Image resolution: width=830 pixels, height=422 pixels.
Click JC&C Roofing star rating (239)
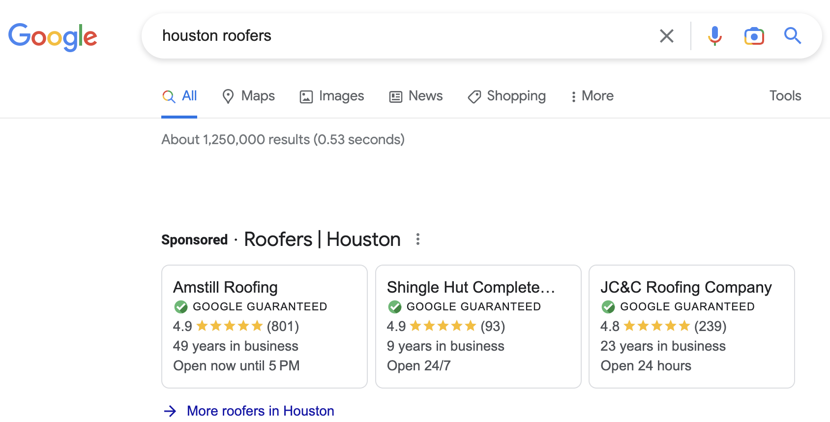pyautogui.click(x=663, y=326)
